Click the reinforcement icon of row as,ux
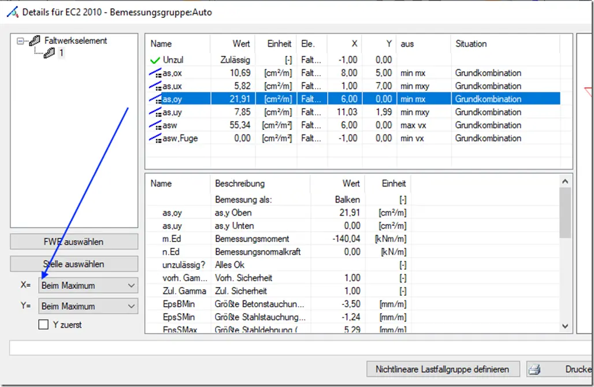Viewport: 594px width, 387px height. tap(155, 86)
